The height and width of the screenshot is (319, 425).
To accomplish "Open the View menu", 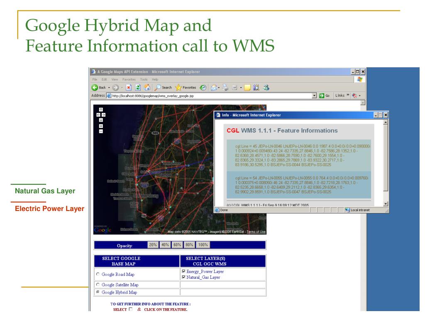I will [x=115, y=79].
